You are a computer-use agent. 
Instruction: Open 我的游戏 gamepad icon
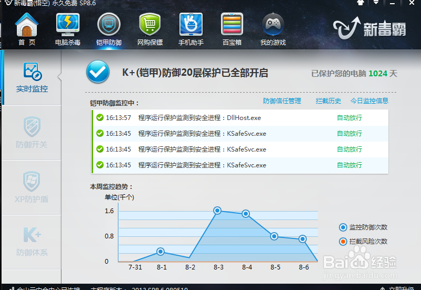[x=273, y=24]
